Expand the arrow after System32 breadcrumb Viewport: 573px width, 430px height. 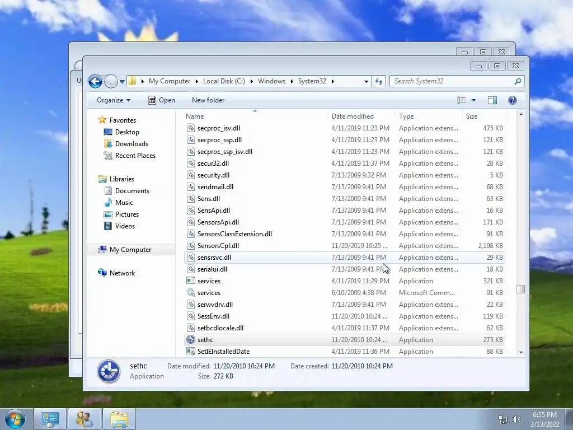tap(332, 81)
